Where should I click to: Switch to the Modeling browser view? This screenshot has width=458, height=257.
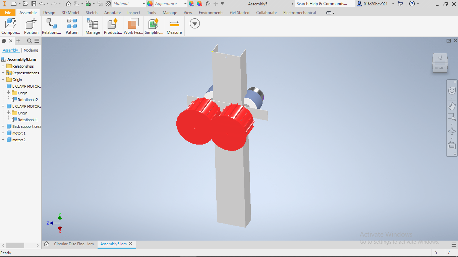click(31, 50)
